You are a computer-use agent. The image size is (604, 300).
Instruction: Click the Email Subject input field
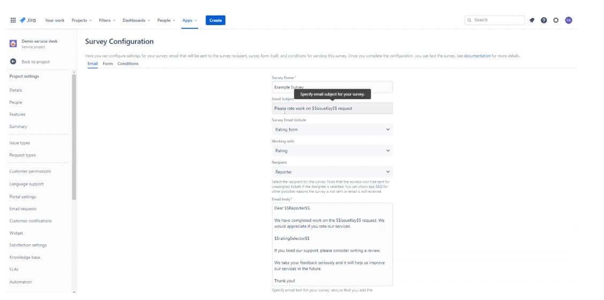(333, 108)
